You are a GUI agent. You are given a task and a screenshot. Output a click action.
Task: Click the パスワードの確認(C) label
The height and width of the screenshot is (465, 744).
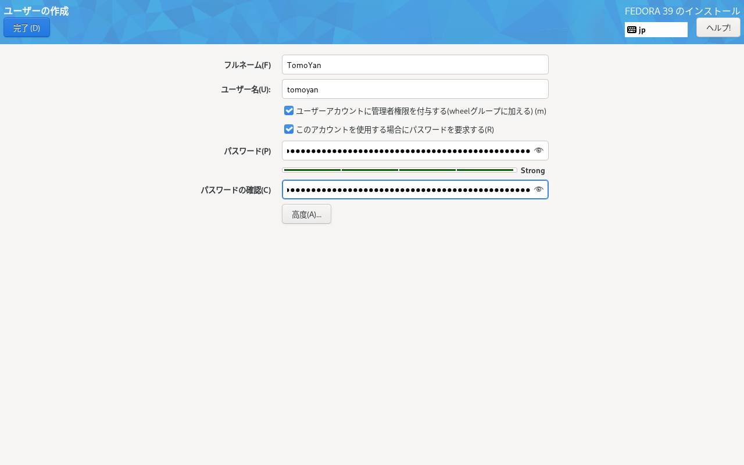(x=236, y=189)
